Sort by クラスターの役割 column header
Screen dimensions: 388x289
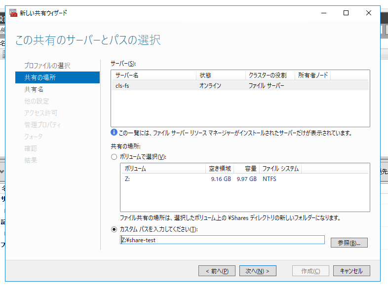coord(270,75)
